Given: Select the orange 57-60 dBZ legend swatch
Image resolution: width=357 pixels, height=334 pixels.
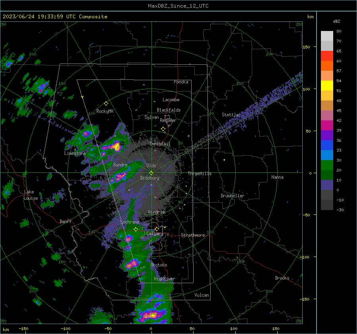Looking at the screenshot, I should click(x=327, y=66).
